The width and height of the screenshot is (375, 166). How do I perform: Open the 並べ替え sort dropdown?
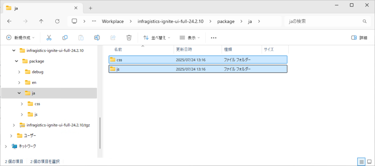click(156, 38)
